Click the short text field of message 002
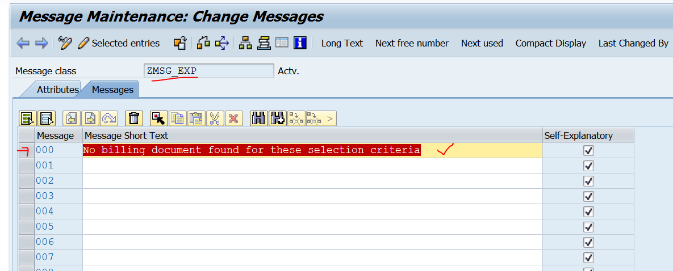This screenshot has height=271, width=673. pyautogui.click(x=312, y=181)
